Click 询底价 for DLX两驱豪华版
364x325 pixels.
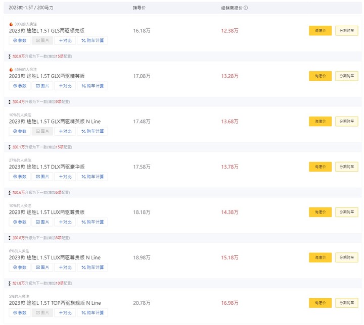coord(320,167)
